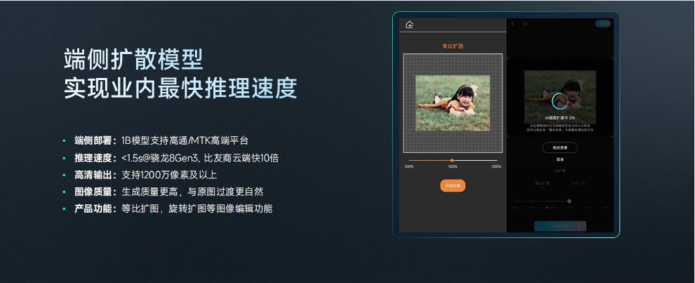Click the 100% mark under left slider
The image size is (695, 283).
409,167
